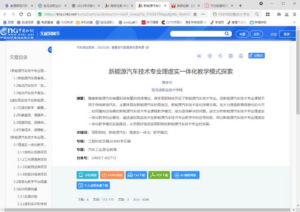Click the bell alert icon above the title
The image size is (300, 212).
pos(241,56)
